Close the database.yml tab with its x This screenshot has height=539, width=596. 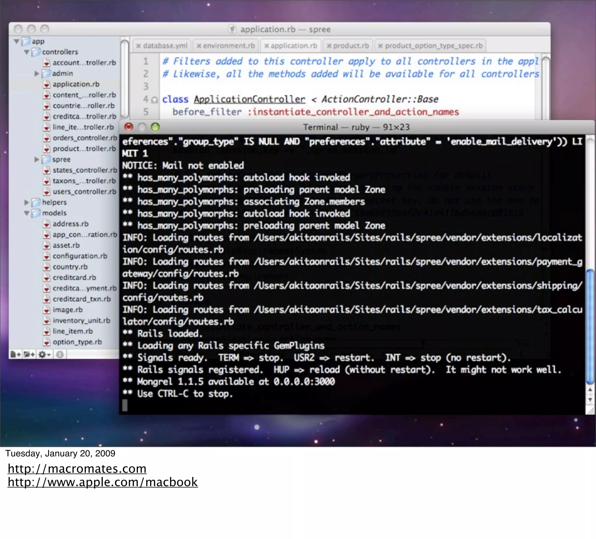138,46
